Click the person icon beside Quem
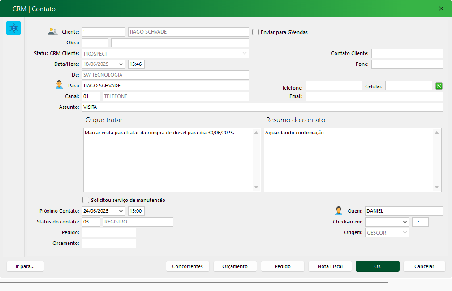Screen dimensions: 452x291 [339, 211]
